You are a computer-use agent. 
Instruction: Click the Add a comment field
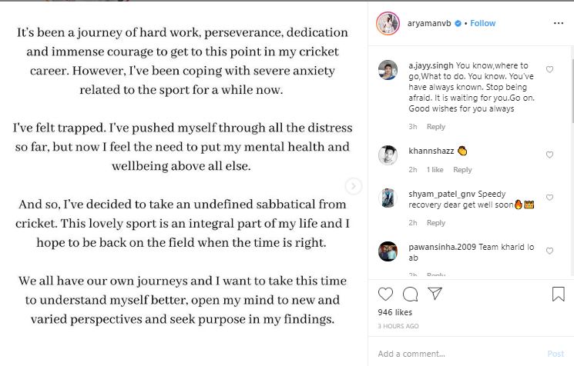(455, 354)
